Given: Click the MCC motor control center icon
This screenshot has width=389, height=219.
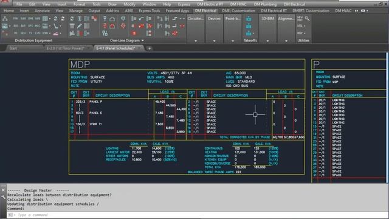Looking at the screenshot, I should 38,26.
